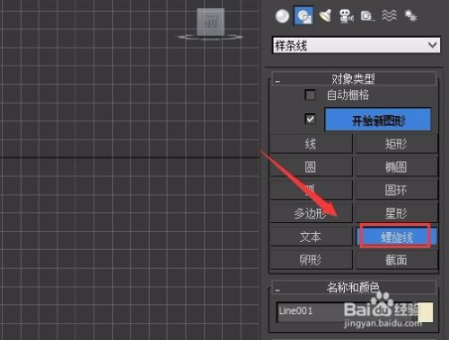
Task: Open the Space Warps wave icon
Action: click(389, 15)
